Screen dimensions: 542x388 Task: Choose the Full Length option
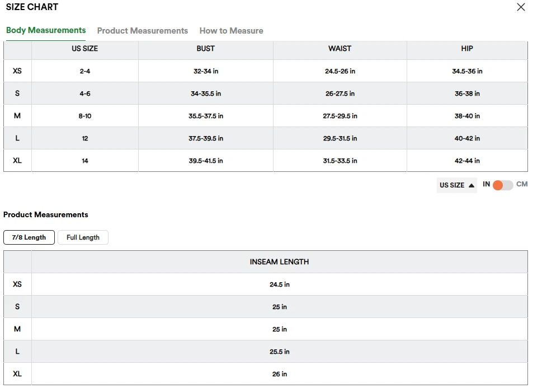[83, 237]
